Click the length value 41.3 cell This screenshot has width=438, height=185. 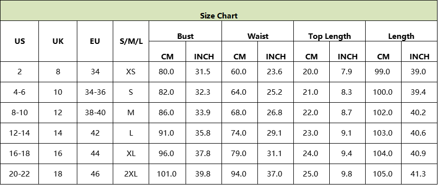tap(420, 174)
